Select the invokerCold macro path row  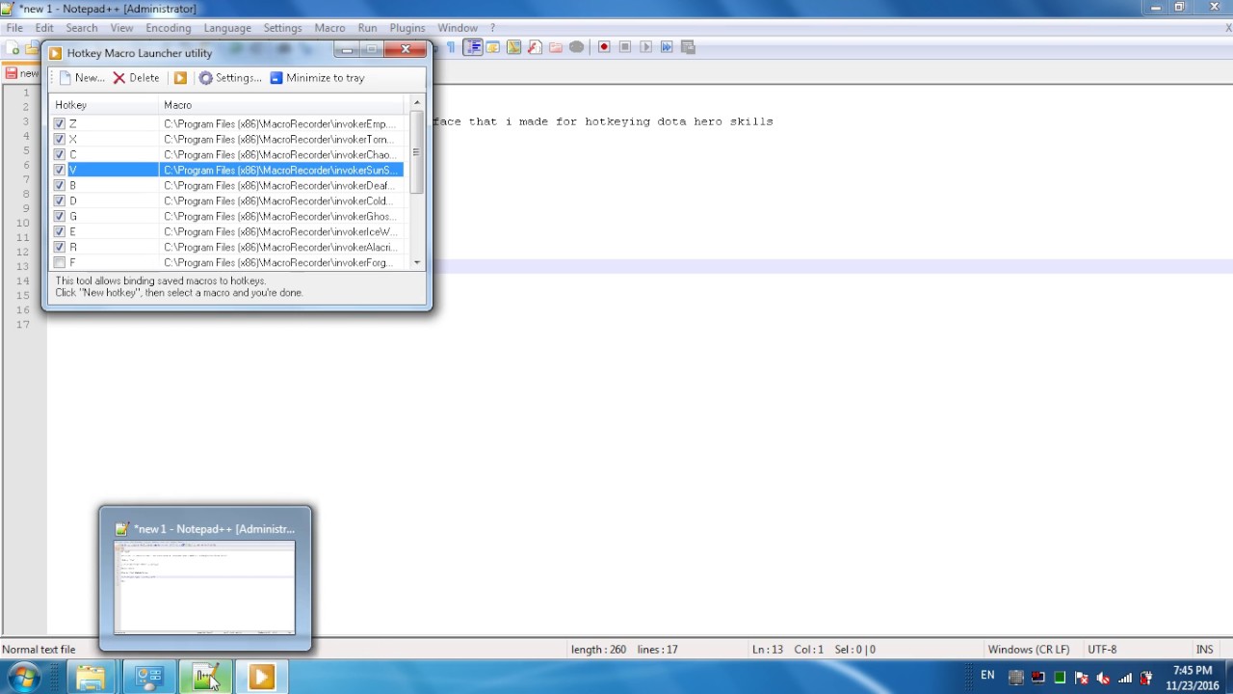[x=279, y=201]
